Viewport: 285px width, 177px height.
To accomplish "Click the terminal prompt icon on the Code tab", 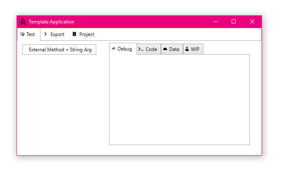I will coord(141,49).
